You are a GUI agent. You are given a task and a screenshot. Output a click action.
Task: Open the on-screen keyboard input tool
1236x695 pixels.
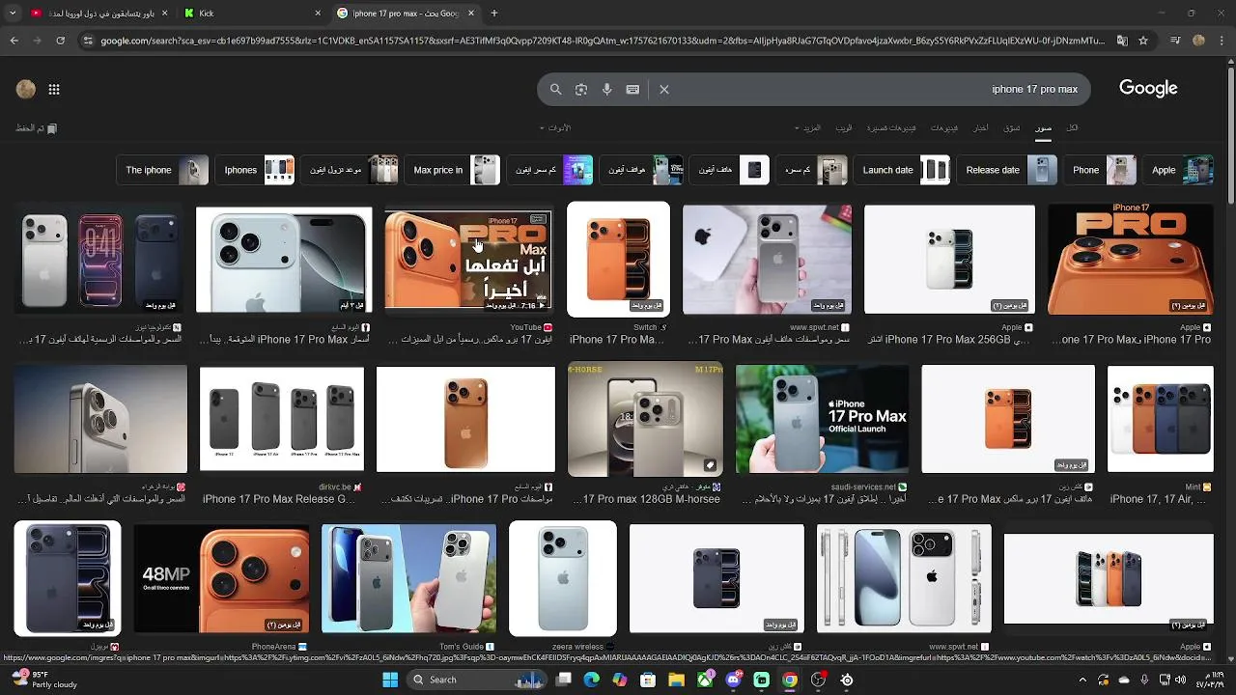(x=632, y=89)
